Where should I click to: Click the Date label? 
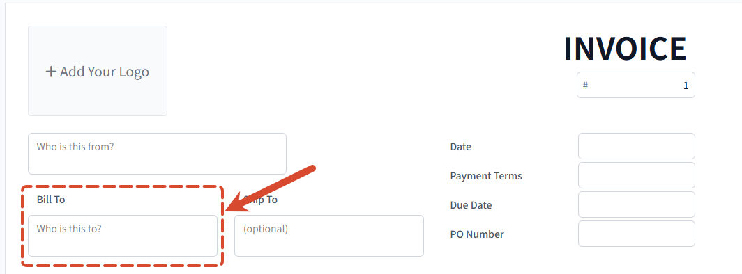pyautogui.click(x=460, y=147)
